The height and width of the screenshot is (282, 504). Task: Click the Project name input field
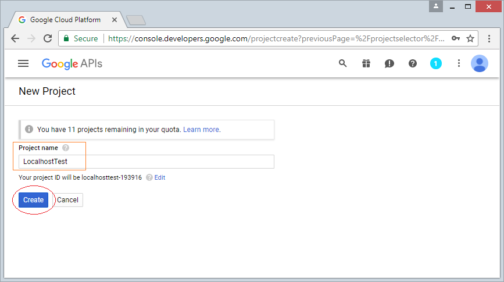pos(146,162)
